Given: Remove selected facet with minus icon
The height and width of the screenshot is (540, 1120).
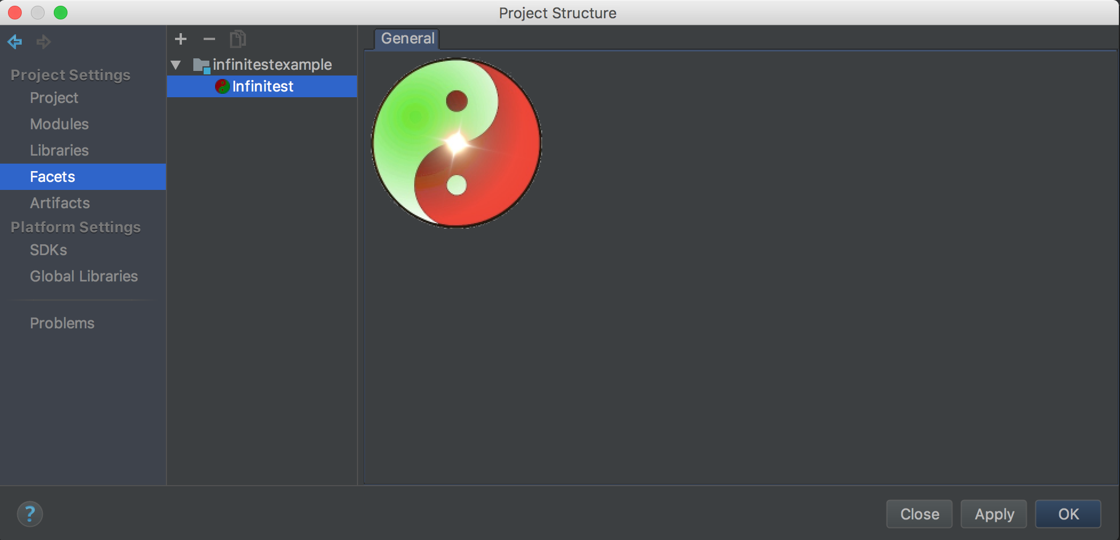Looking at the screenshot, I should click(x=209, y=39).
